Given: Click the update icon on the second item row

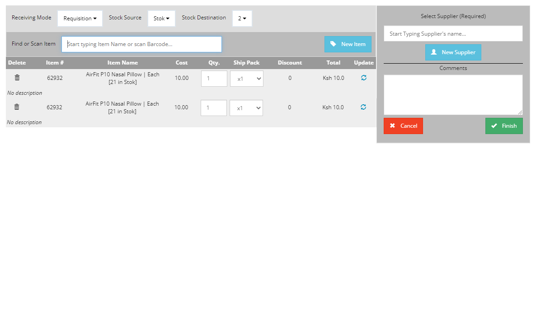Looking at the screenshot, I should coord(363,107).
